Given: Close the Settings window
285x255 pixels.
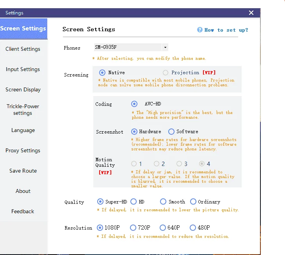Looking at the screenshot, I should [x=251, y=13].
